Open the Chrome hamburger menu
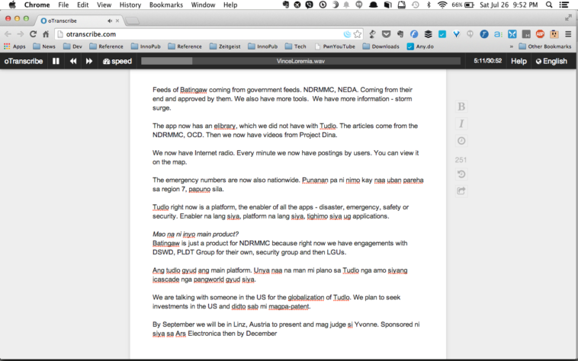Image resolution: width=578 pixels, height=361 pixels. (568, 34)
